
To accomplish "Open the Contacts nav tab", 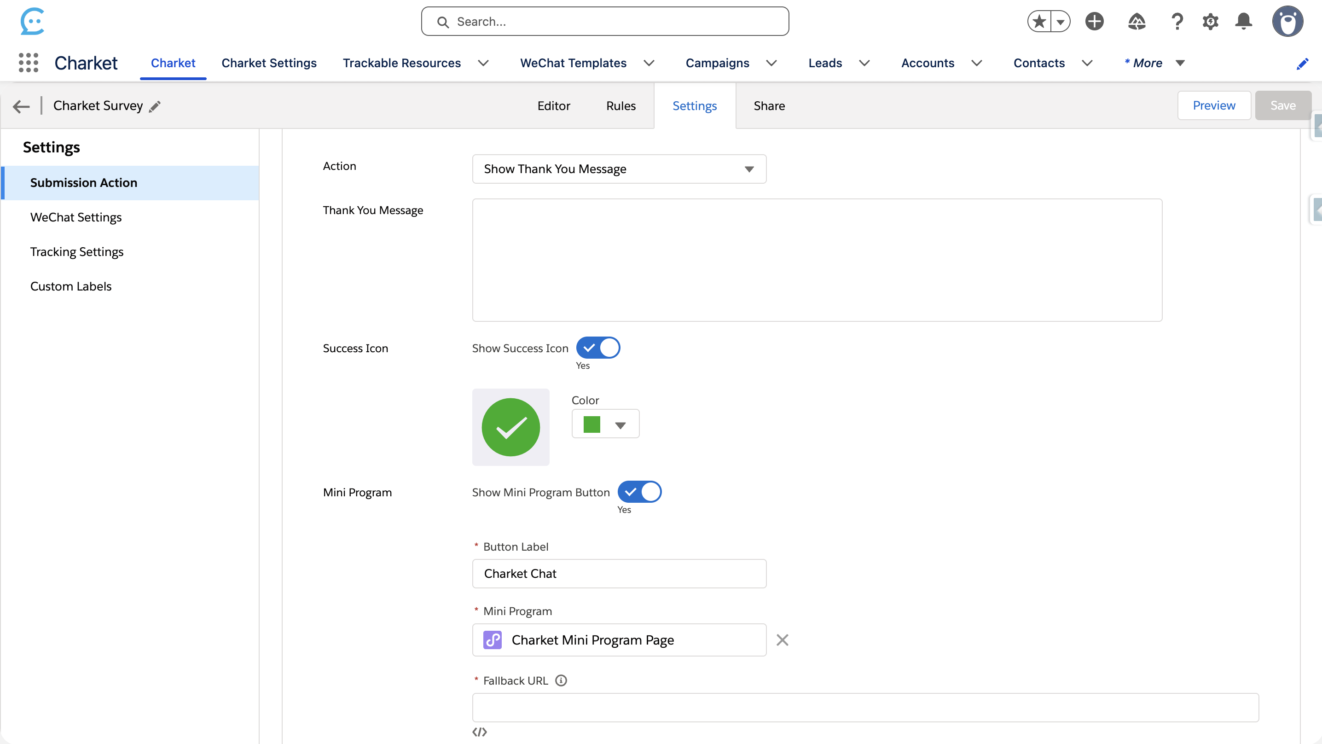I will click(x=1039, y=63).
